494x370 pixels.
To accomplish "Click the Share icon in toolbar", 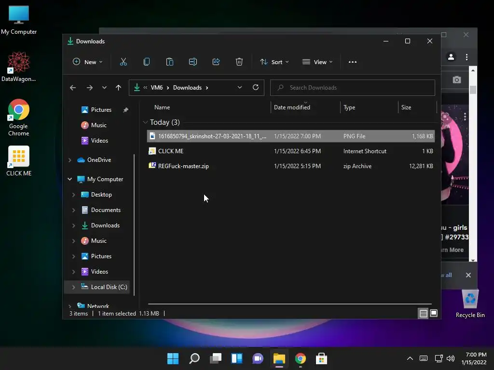I will tap(216, 62).
